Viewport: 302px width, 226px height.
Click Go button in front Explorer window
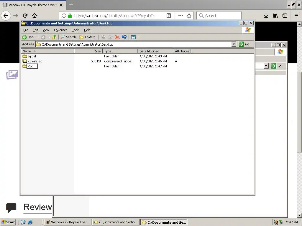pos(244,44)
